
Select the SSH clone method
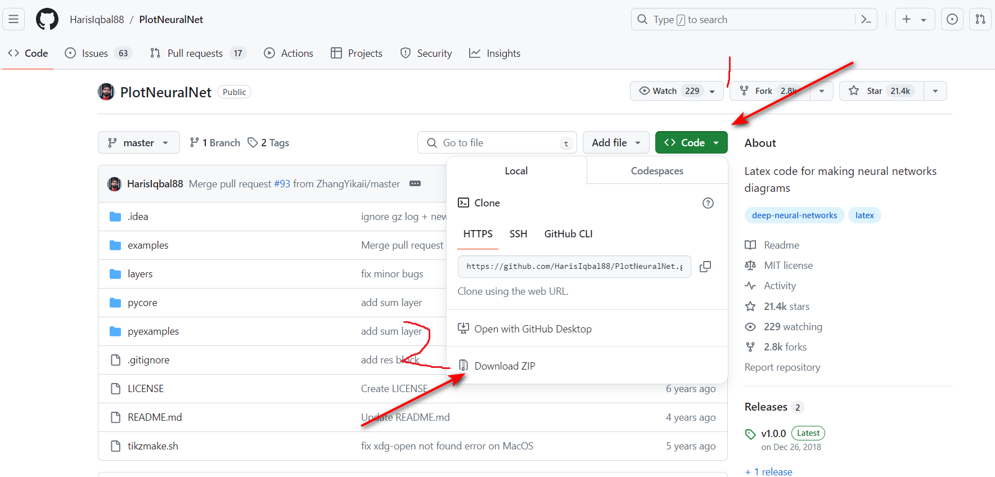[519, 234]
